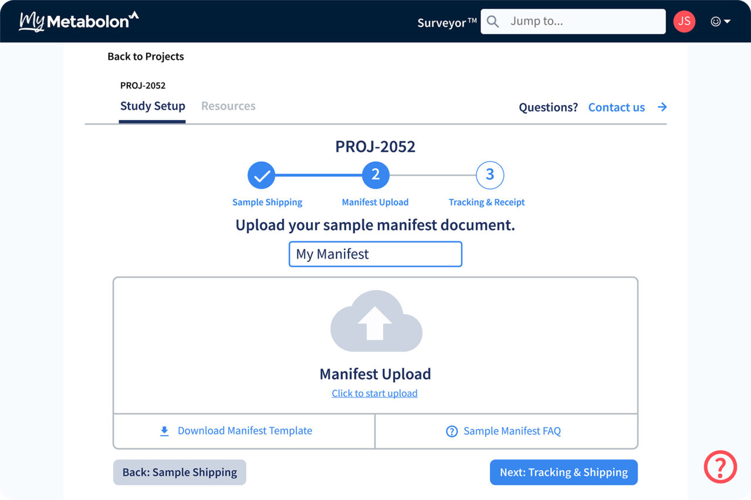The width and height of the screenshot is (751, 500).
Task: Click the My Manifest name field
Action: coord(375,254)
